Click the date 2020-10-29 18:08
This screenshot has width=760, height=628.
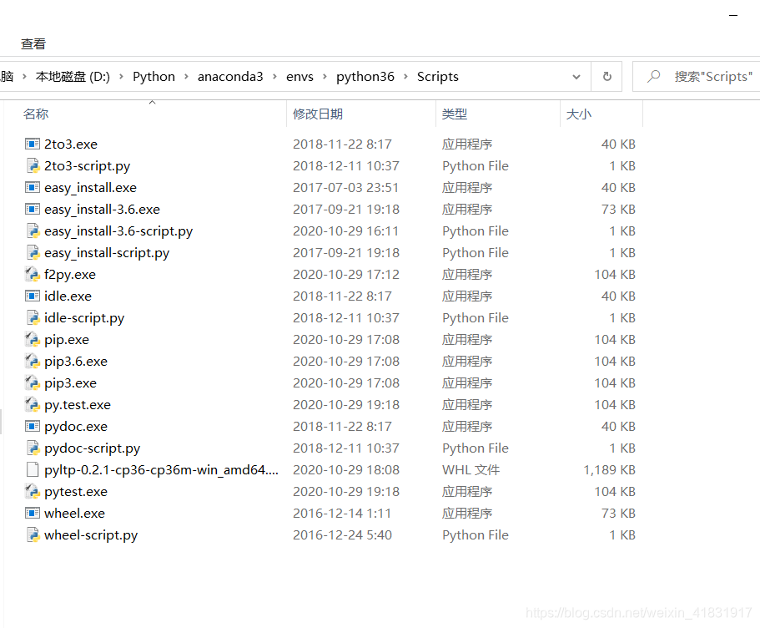point(346,470)
